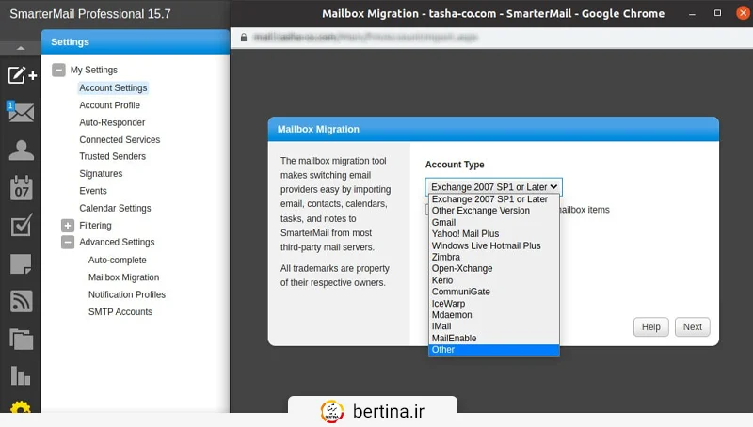The image size is (753, 427).
Task: Open the RSS feeds icon
Action: pyautogui.click(x=21, y=301)
